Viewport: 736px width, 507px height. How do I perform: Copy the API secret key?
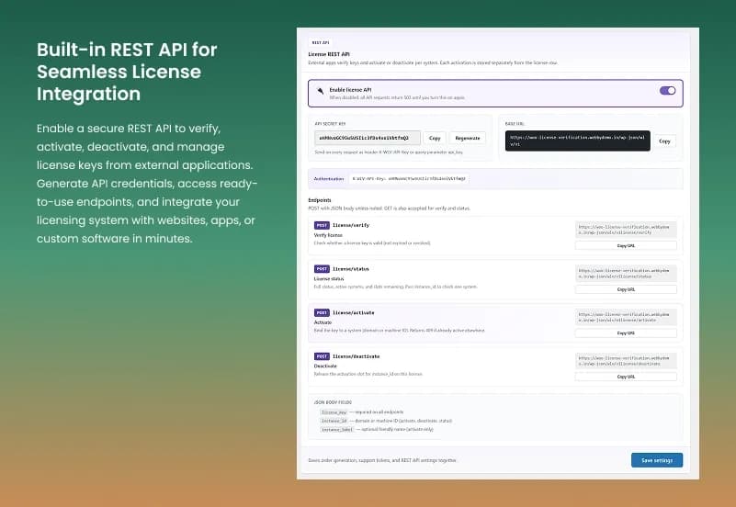pyautogui.click(x=435, y=138)
